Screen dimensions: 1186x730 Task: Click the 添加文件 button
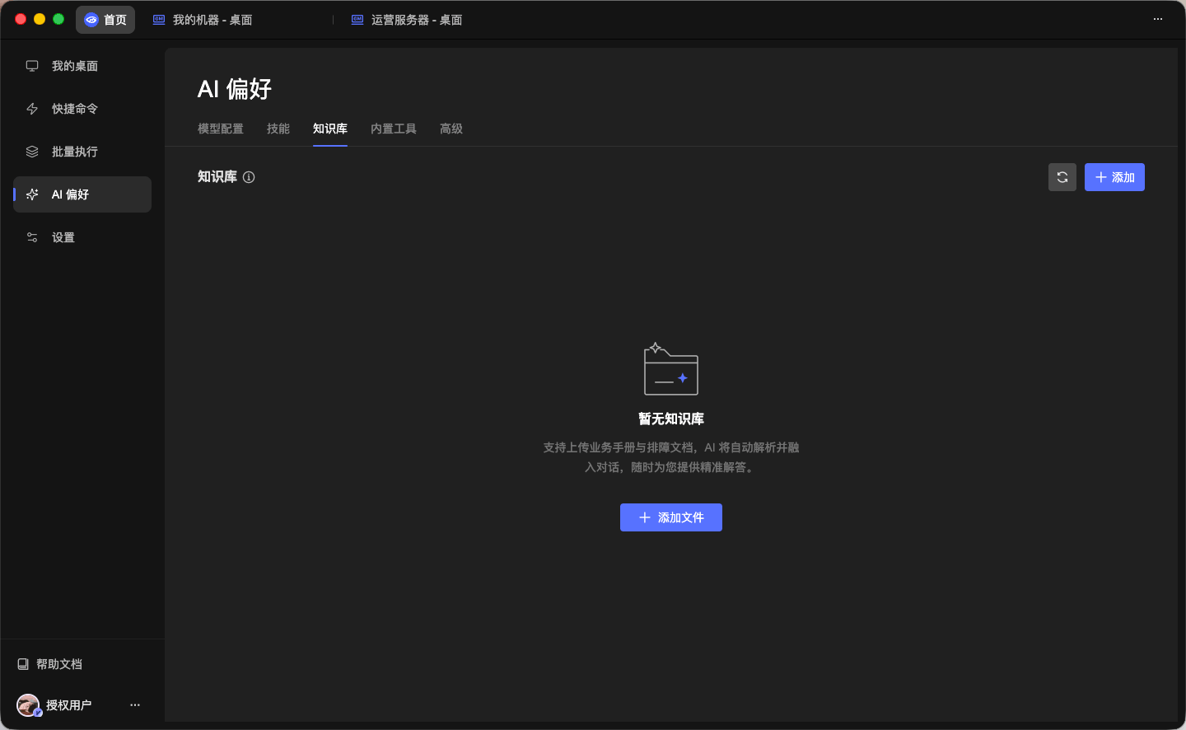[671, 517]
